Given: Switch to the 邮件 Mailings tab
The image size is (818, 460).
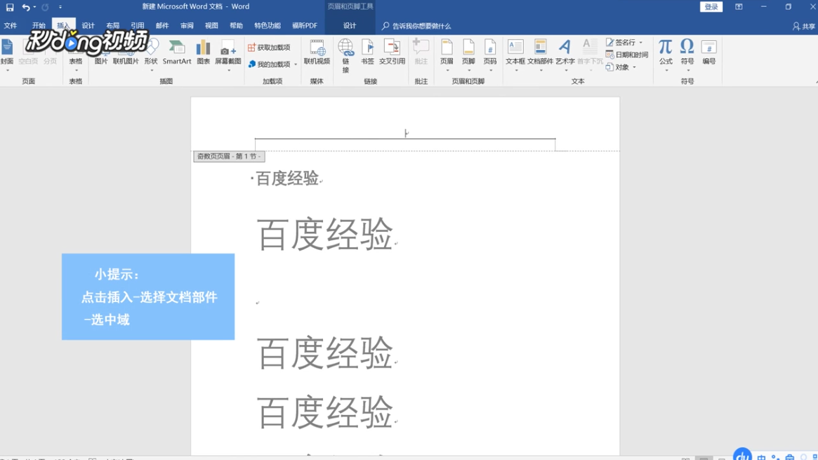Looking at the screenshot, I should pyautogui.click(x=162, y=25).
